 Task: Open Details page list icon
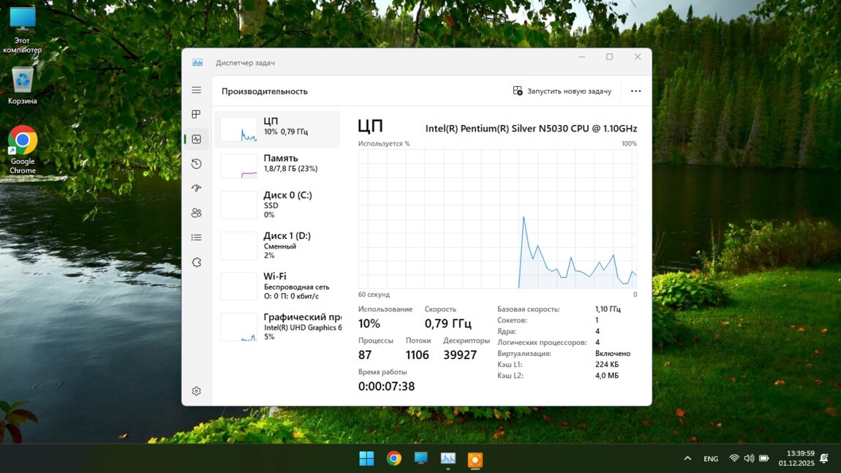196,238
